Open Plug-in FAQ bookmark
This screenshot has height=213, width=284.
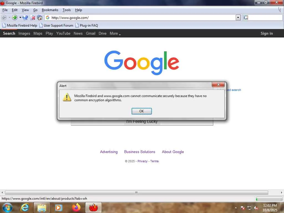tap(87, 26)
